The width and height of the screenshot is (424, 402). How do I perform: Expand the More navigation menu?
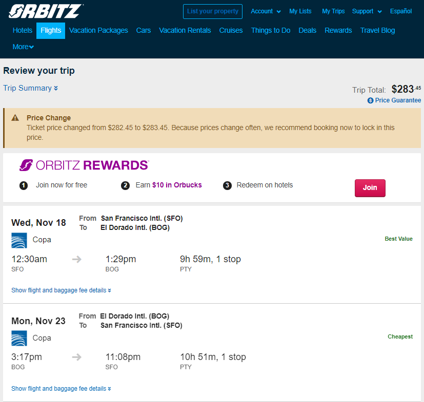click(x=23, y=47)
